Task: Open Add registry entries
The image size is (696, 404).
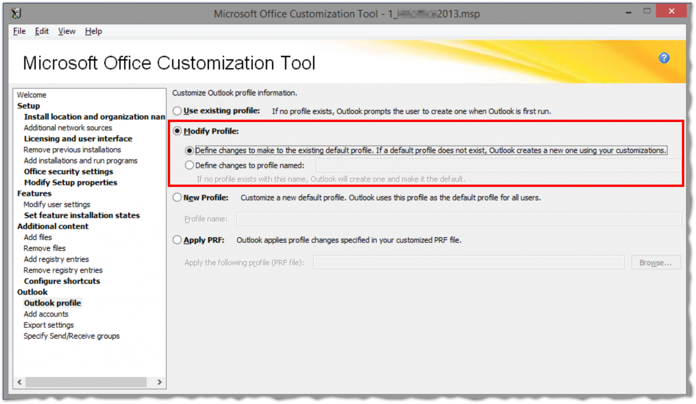Action: pos(56,259)
